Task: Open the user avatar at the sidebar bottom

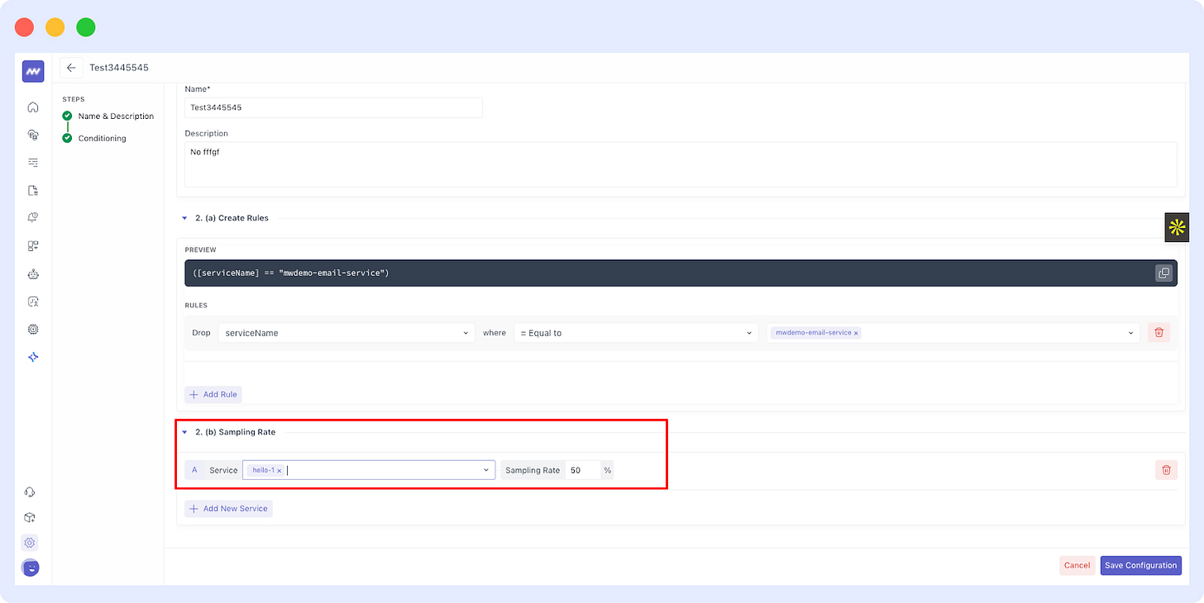Action: pyautogui.click(x=31, y=567)
